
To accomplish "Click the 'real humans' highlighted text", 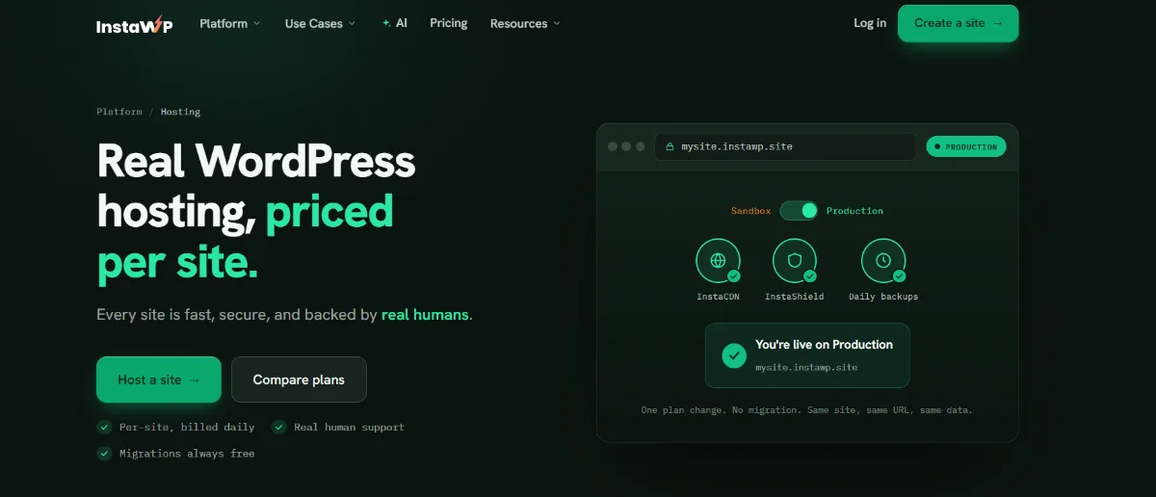I will [x=425, y=315].
